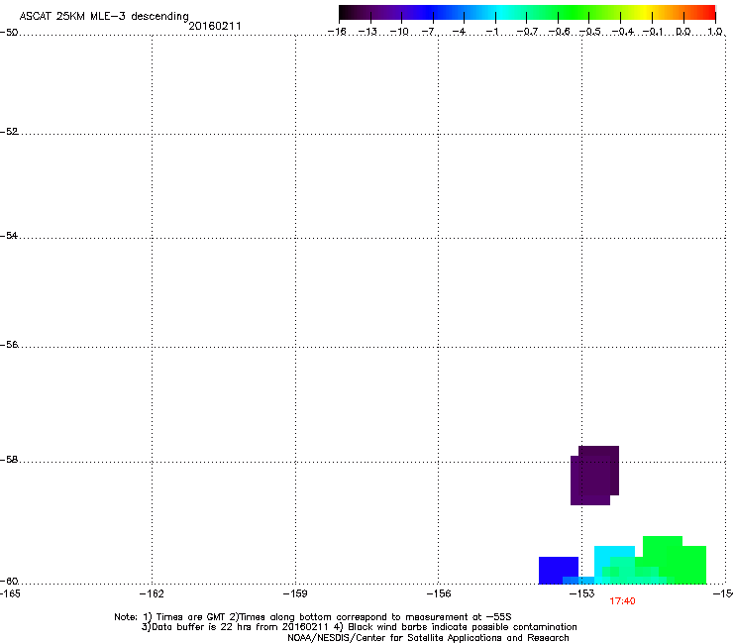Click the longitude label -159
This screenshot has height=644, width=733.
(295, 593)
